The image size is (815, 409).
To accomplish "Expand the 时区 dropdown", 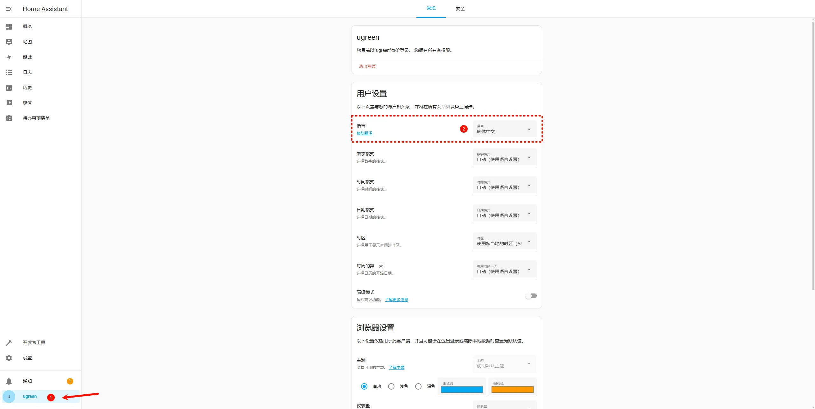I will pos(505,241).
